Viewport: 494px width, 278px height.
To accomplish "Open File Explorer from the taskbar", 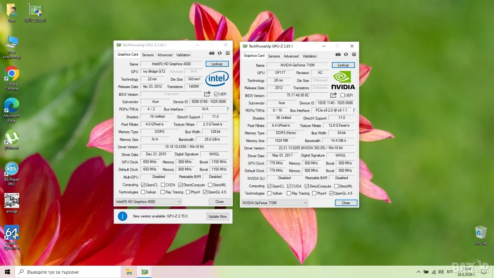I will 129,272.
